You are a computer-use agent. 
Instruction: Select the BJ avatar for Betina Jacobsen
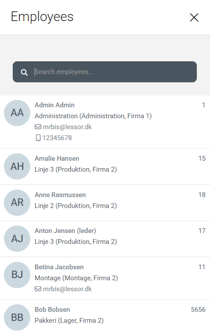point(17,275)
